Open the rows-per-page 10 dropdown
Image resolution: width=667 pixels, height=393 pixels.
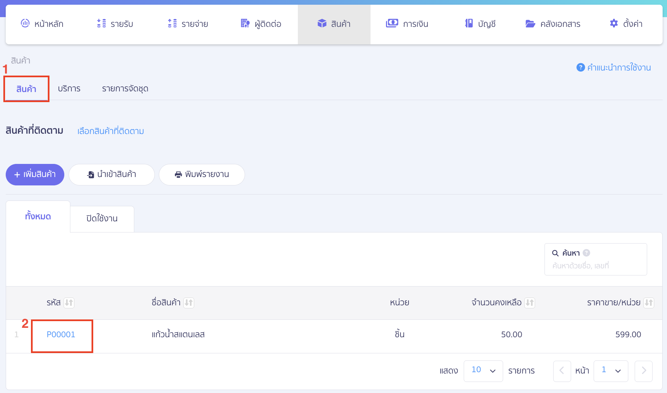pos(483,371)
